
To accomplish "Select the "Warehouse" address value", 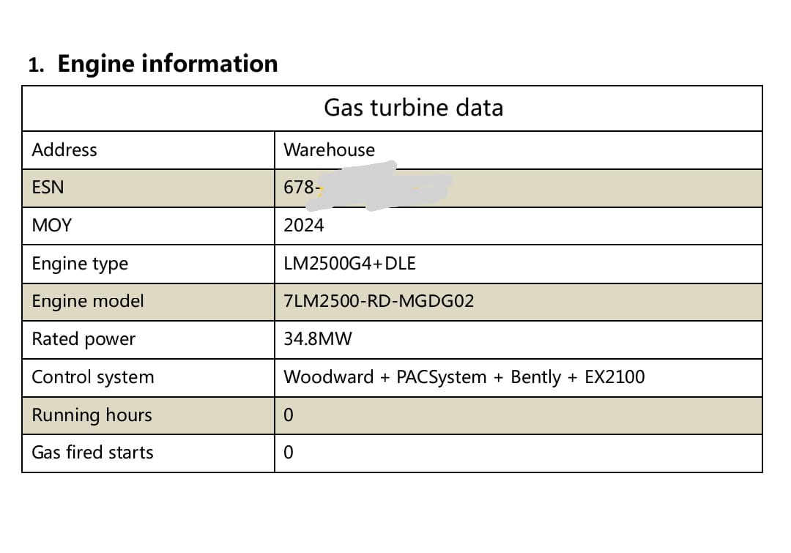I will [x=329, y=150].
